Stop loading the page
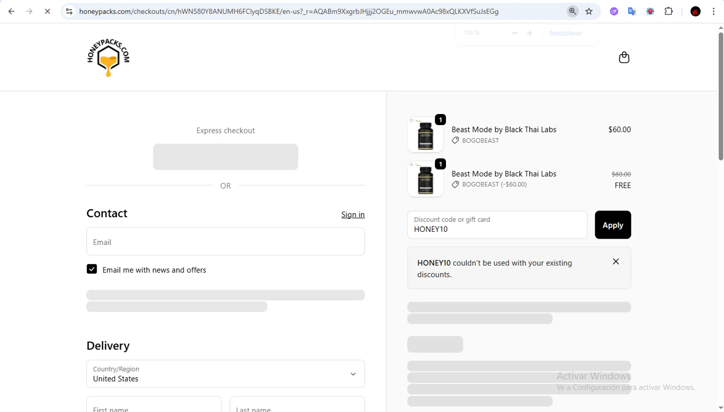Screen dimensions: 724x412 [x=47, y=11]
